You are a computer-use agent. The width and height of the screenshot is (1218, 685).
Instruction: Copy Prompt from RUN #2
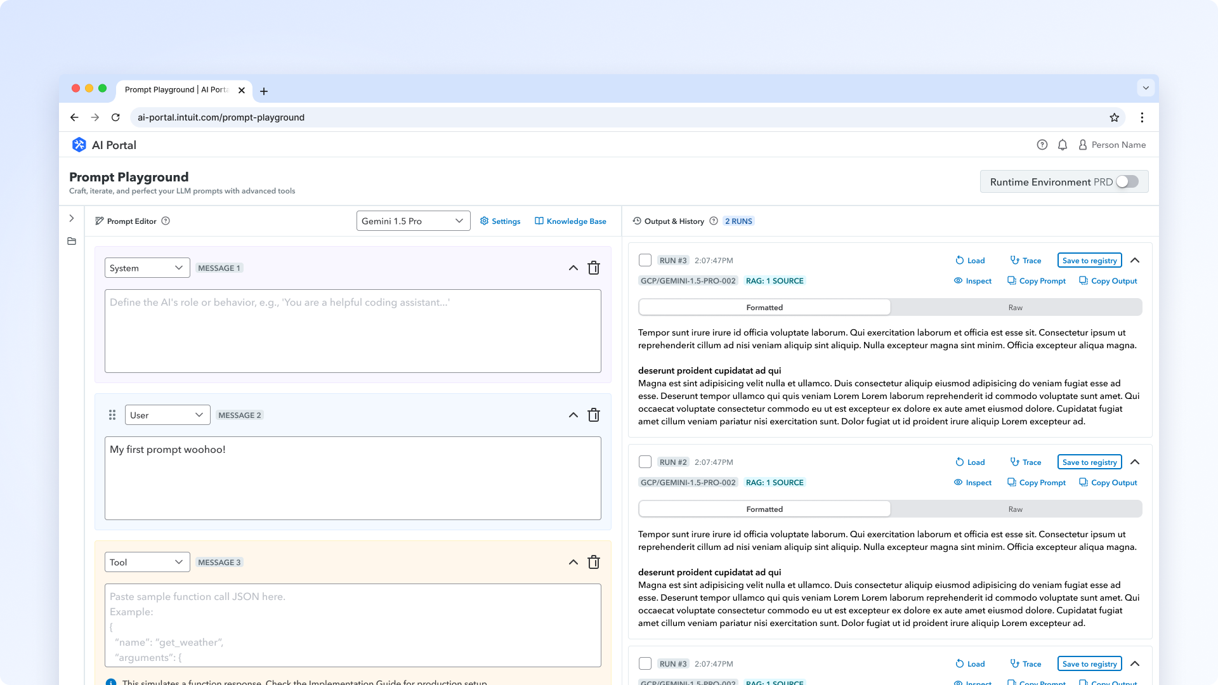click(1037, 483)
